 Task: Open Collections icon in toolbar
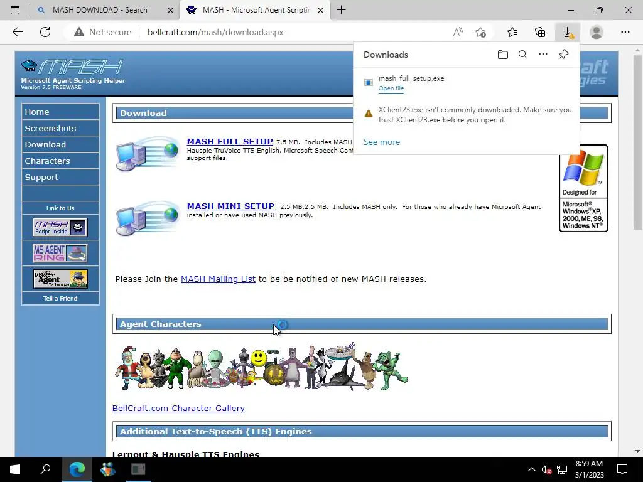tap(540, 32)
